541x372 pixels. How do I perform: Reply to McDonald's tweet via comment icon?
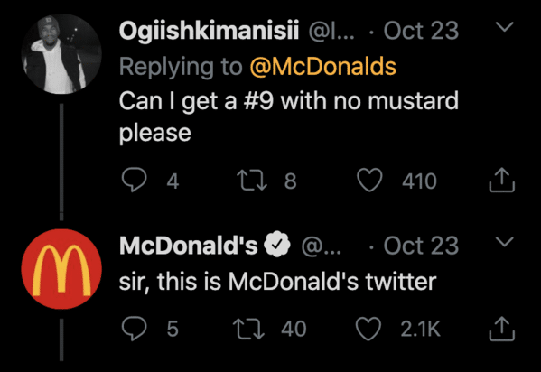tap(135, 328)
